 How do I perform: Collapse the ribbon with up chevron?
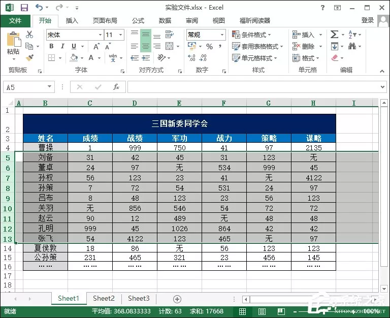point(382,71)
